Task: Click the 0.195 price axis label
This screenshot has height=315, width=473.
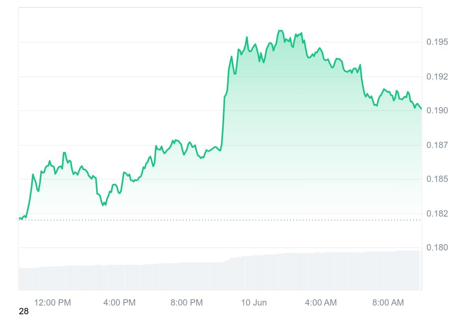Action: pos(437,42)
